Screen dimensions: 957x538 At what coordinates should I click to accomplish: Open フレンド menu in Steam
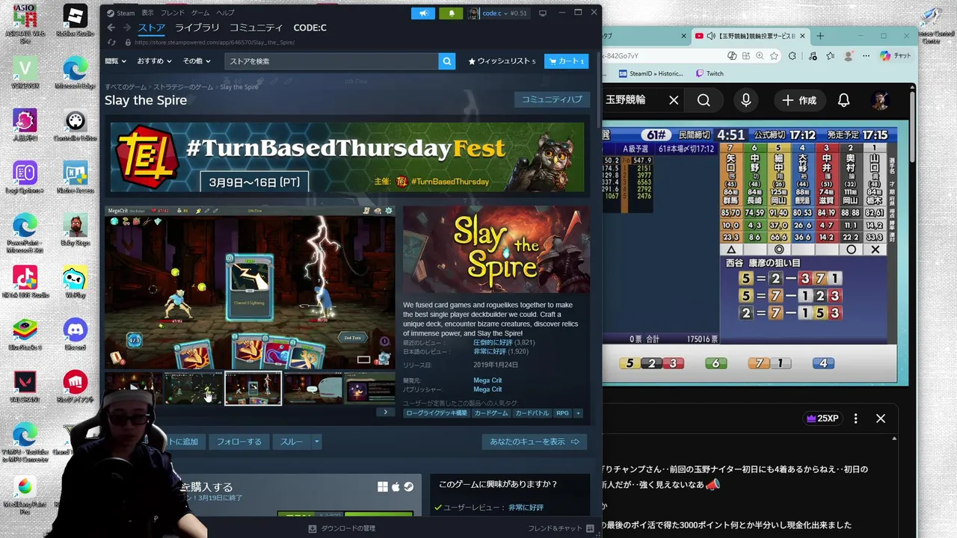[172, 13]
